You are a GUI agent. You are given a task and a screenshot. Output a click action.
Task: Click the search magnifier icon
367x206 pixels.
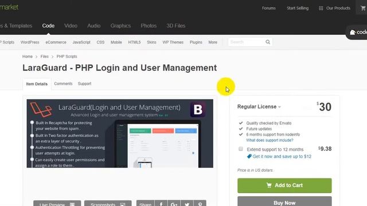268,42
